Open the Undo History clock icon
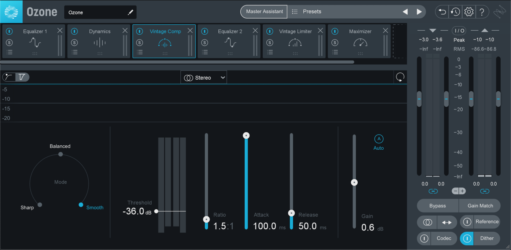Screen dimensions: 511x250 455,12
